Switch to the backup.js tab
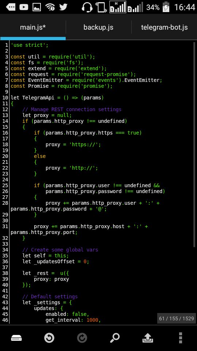 (x=98, y=27)
